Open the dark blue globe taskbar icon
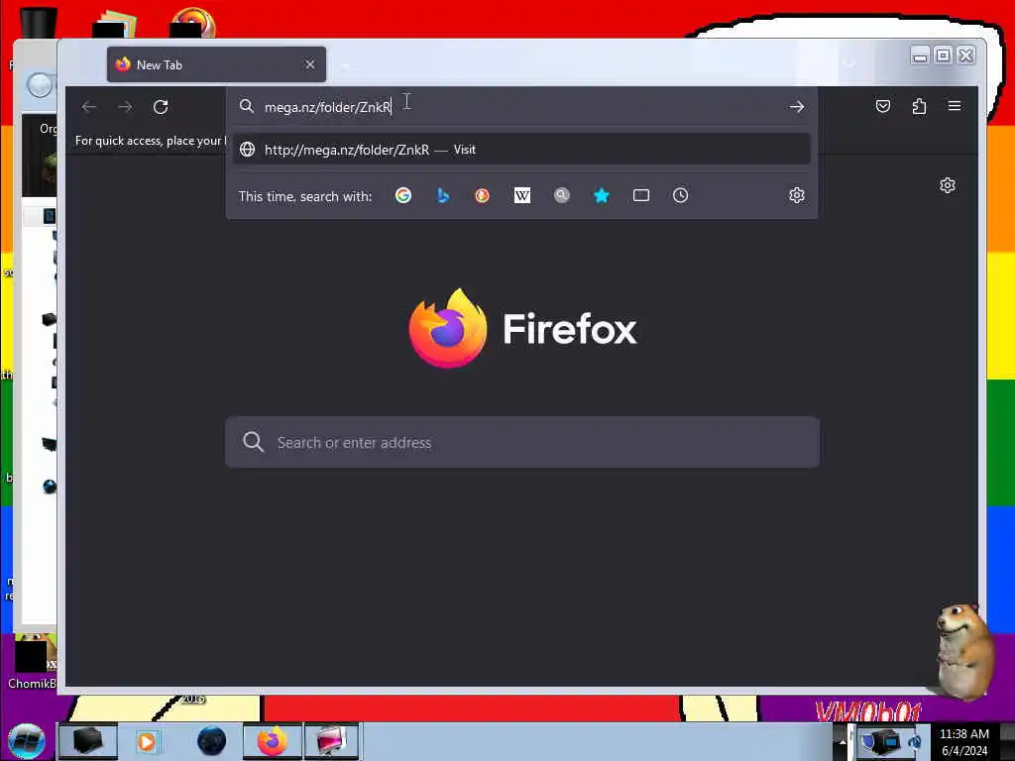The height and width of the screenshot is (761, 1015). [211, 741]
